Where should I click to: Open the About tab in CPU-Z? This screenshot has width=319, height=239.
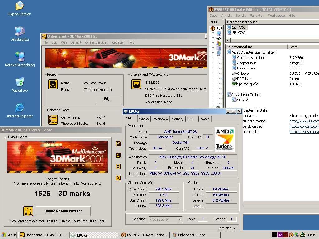click(205, 119)
